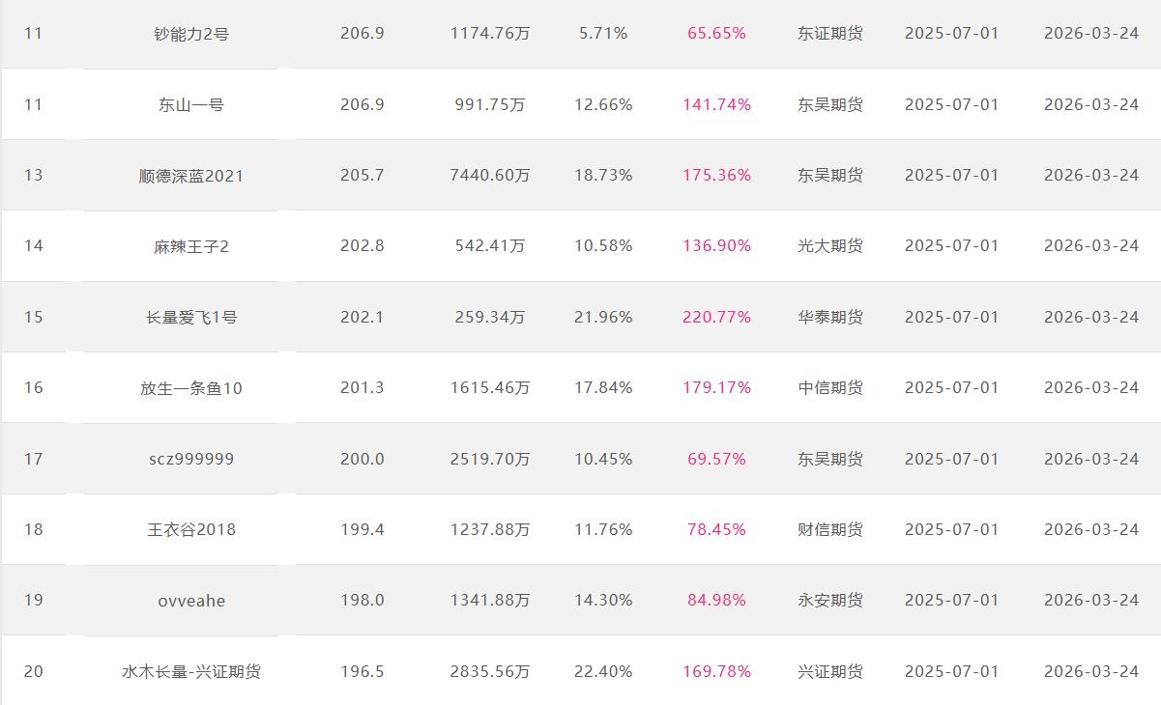
Task: Open 顺德深蓝2021 account details
Action: [190, 176]
